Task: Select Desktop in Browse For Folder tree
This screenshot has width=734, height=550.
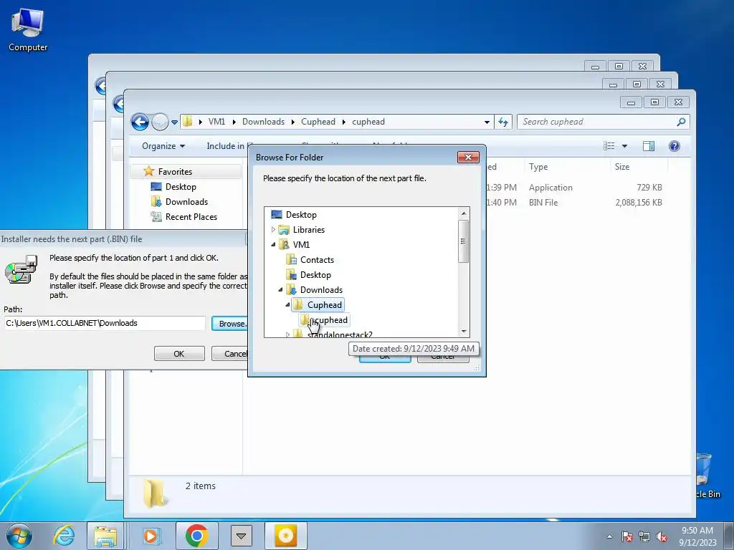Action: click(x=301, y=215)
